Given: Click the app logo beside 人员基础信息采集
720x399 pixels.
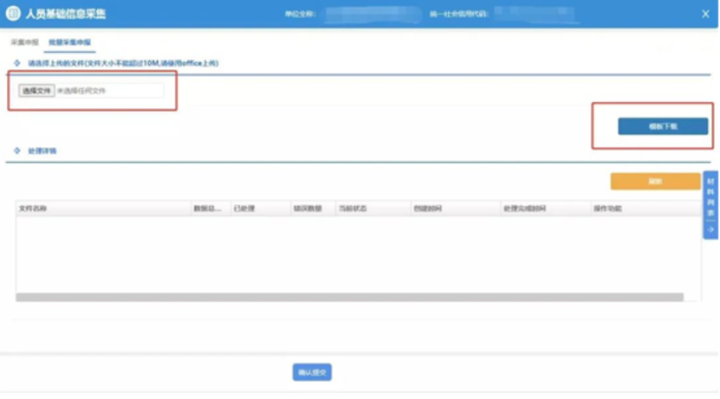Looking at the screenshot, I should click(x=13, y=13).
